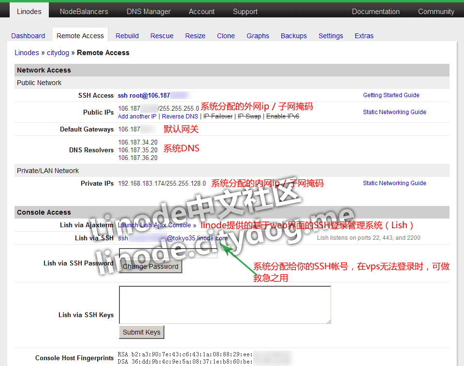Switch to the Extras sub-tab
464x366 pixels.
(x=364, y=36)
